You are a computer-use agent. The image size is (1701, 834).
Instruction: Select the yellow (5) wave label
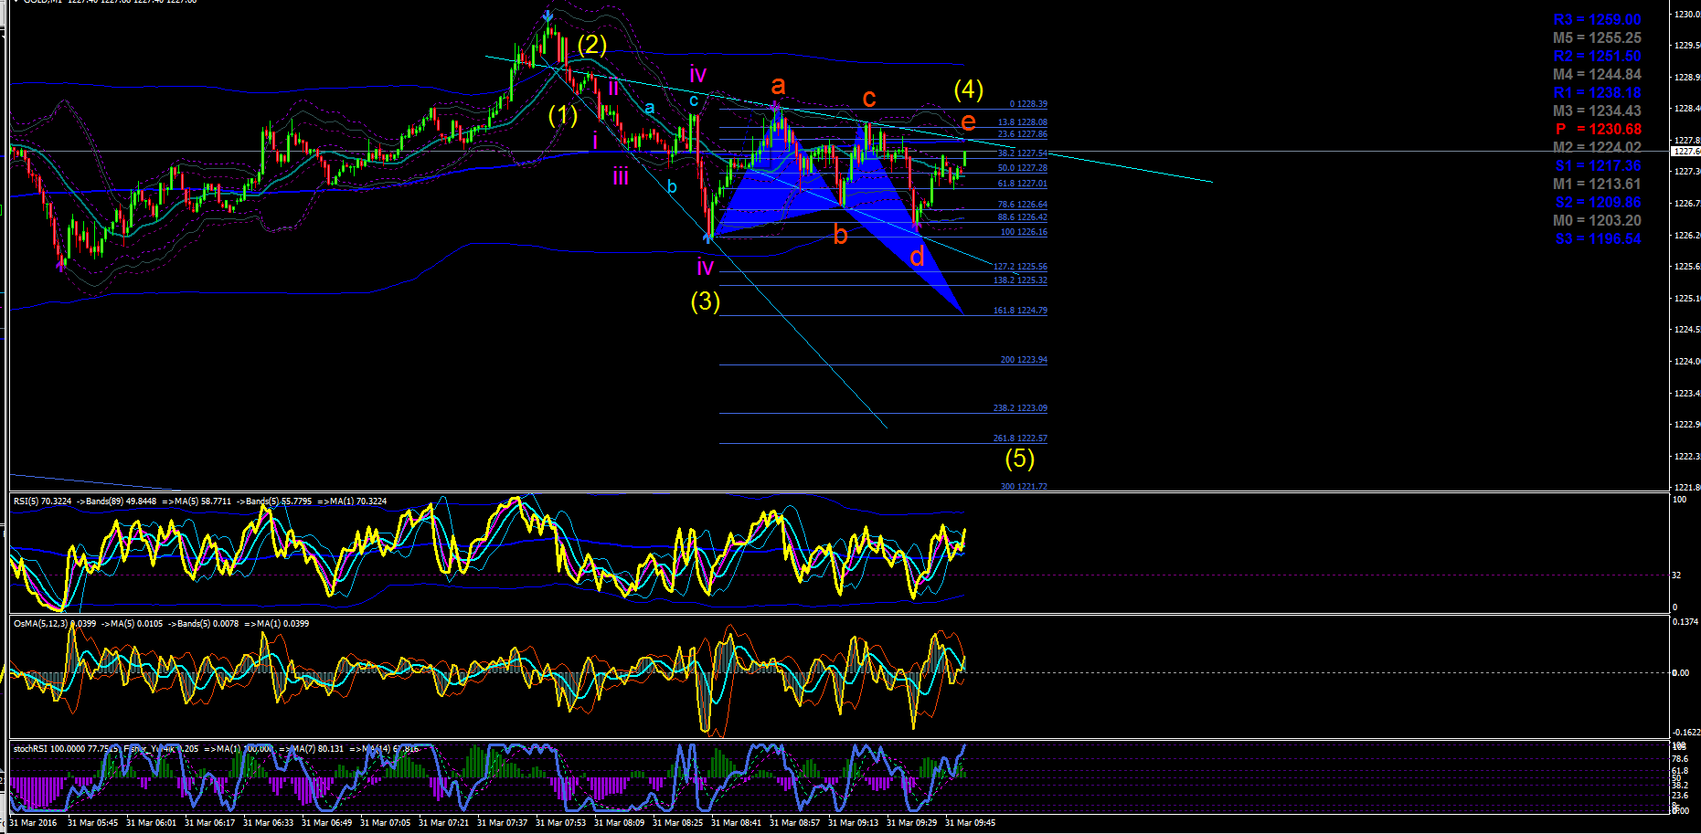coord(1020,458)
